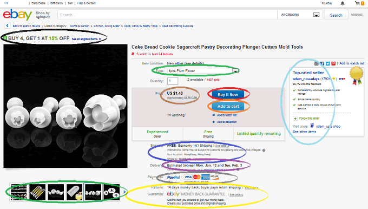Click See other items link
The image size is (368, 209).
[304, 132]
